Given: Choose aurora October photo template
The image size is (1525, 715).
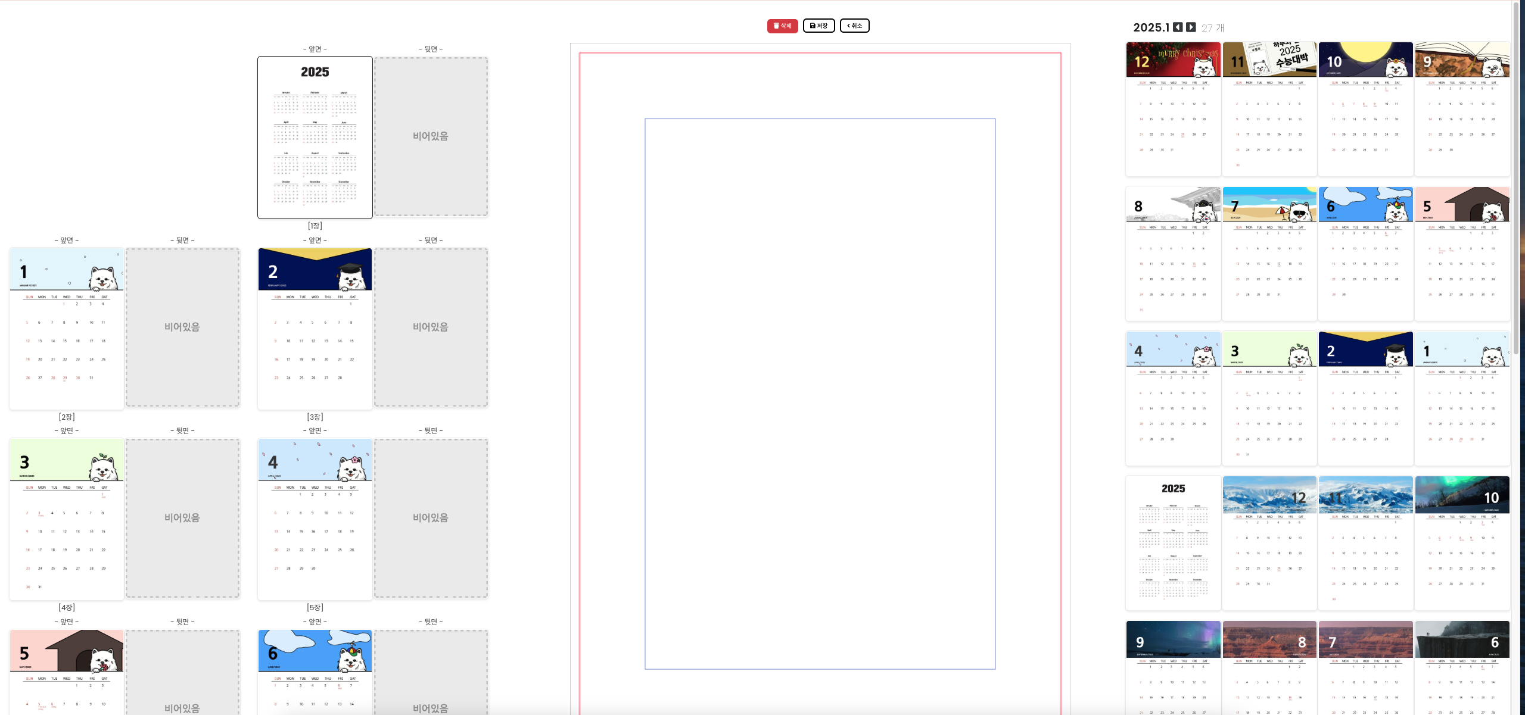Looking at the screenshot, I should tap(1462, 542).
